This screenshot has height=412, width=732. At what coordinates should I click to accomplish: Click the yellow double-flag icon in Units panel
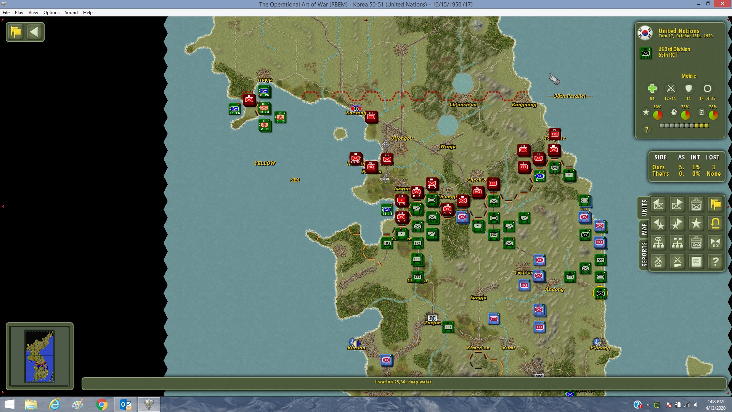716,204
